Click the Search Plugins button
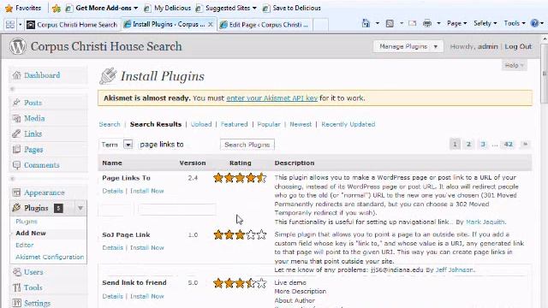This screenshot has width=548, height=308. point(247,145)
